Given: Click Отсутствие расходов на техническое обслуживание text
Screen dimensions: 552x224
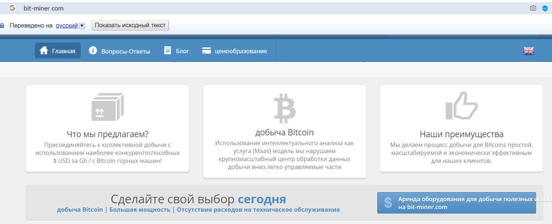Looking at the screenshot, I should pyautogui.click(x=258, y=210).
